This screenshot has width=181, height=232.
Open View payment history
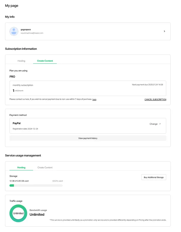pyautogui.click(x=88, y=138)
